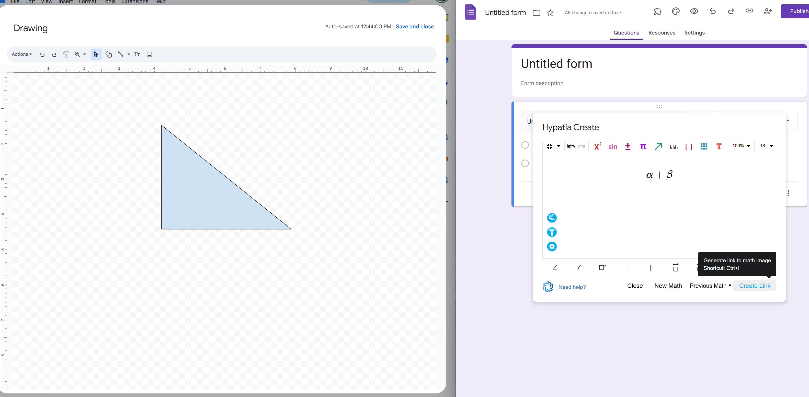Click the Create Link button
809x397 pixels.
(x=755, y=286)
